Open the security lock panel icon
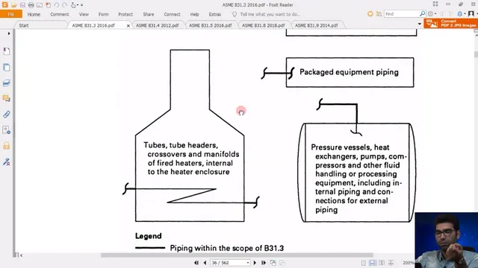Screen dimensions: 478x268 point(7,146)
